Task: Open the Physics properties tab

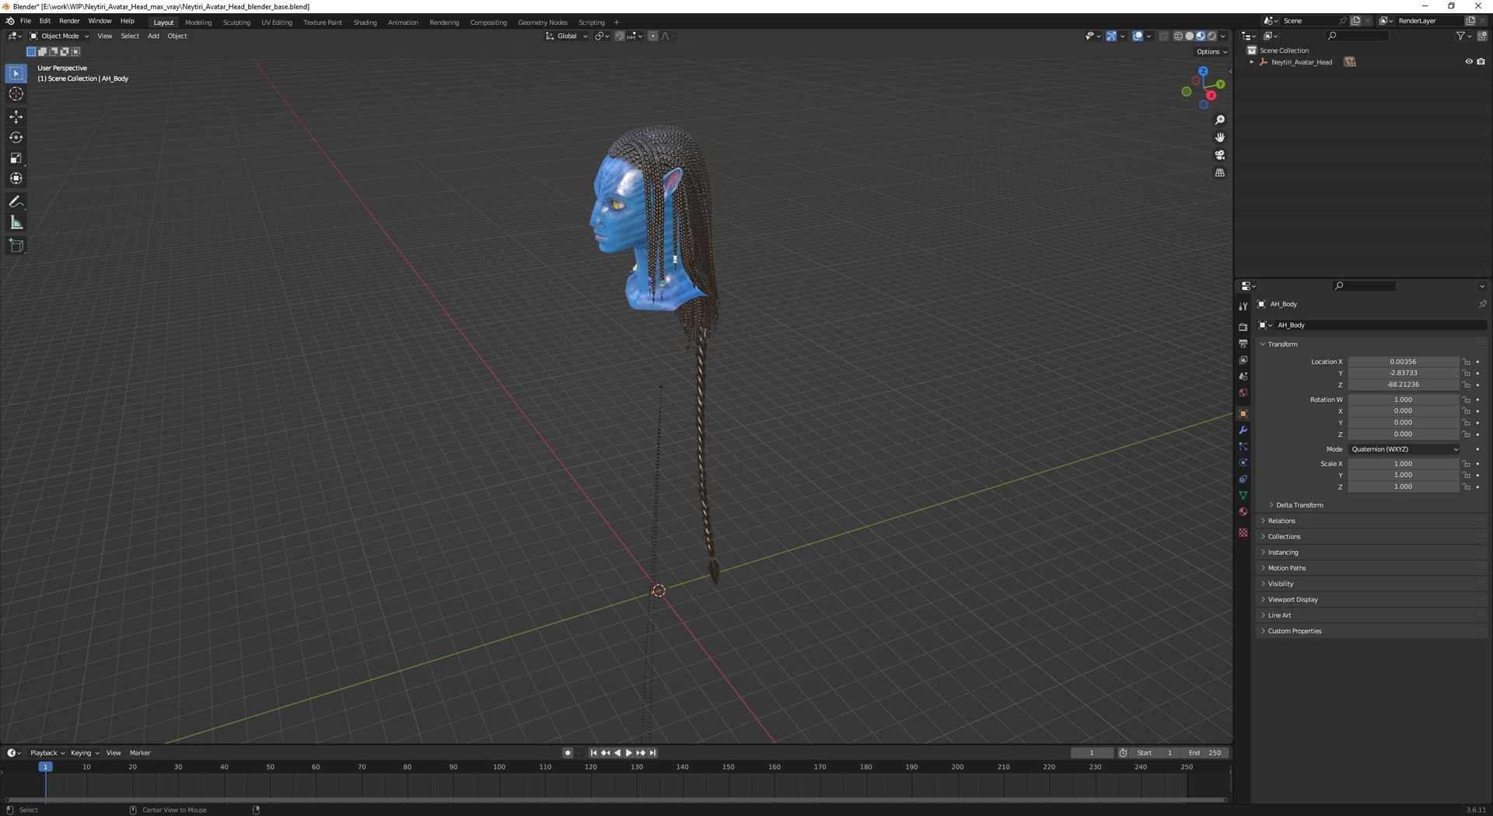Action: (x=1243, y=462)
